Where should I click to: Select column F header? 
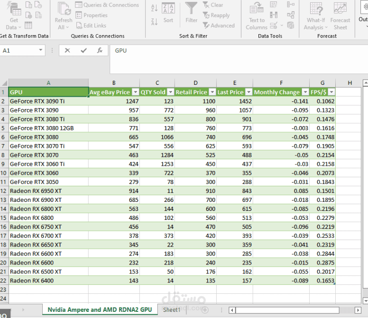click(281, 83)
